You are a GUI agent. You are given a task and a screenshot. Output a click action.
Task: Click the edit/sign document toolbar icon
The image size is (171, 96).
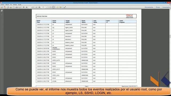point(8,7)
